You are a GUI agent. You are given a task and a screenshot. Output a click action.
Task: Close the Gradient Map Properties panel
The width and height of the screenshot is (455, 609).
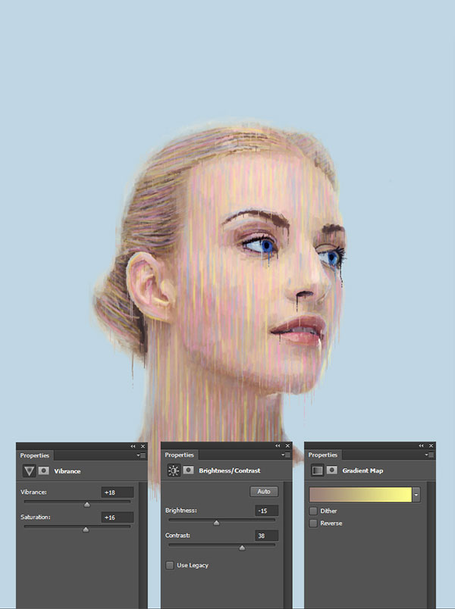(x=431, y=446)
